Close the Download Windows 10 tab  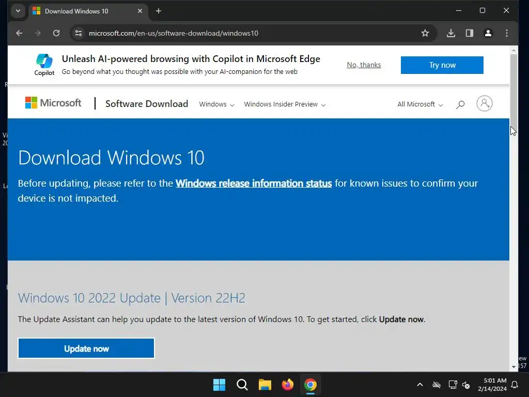tap(140, 11)
